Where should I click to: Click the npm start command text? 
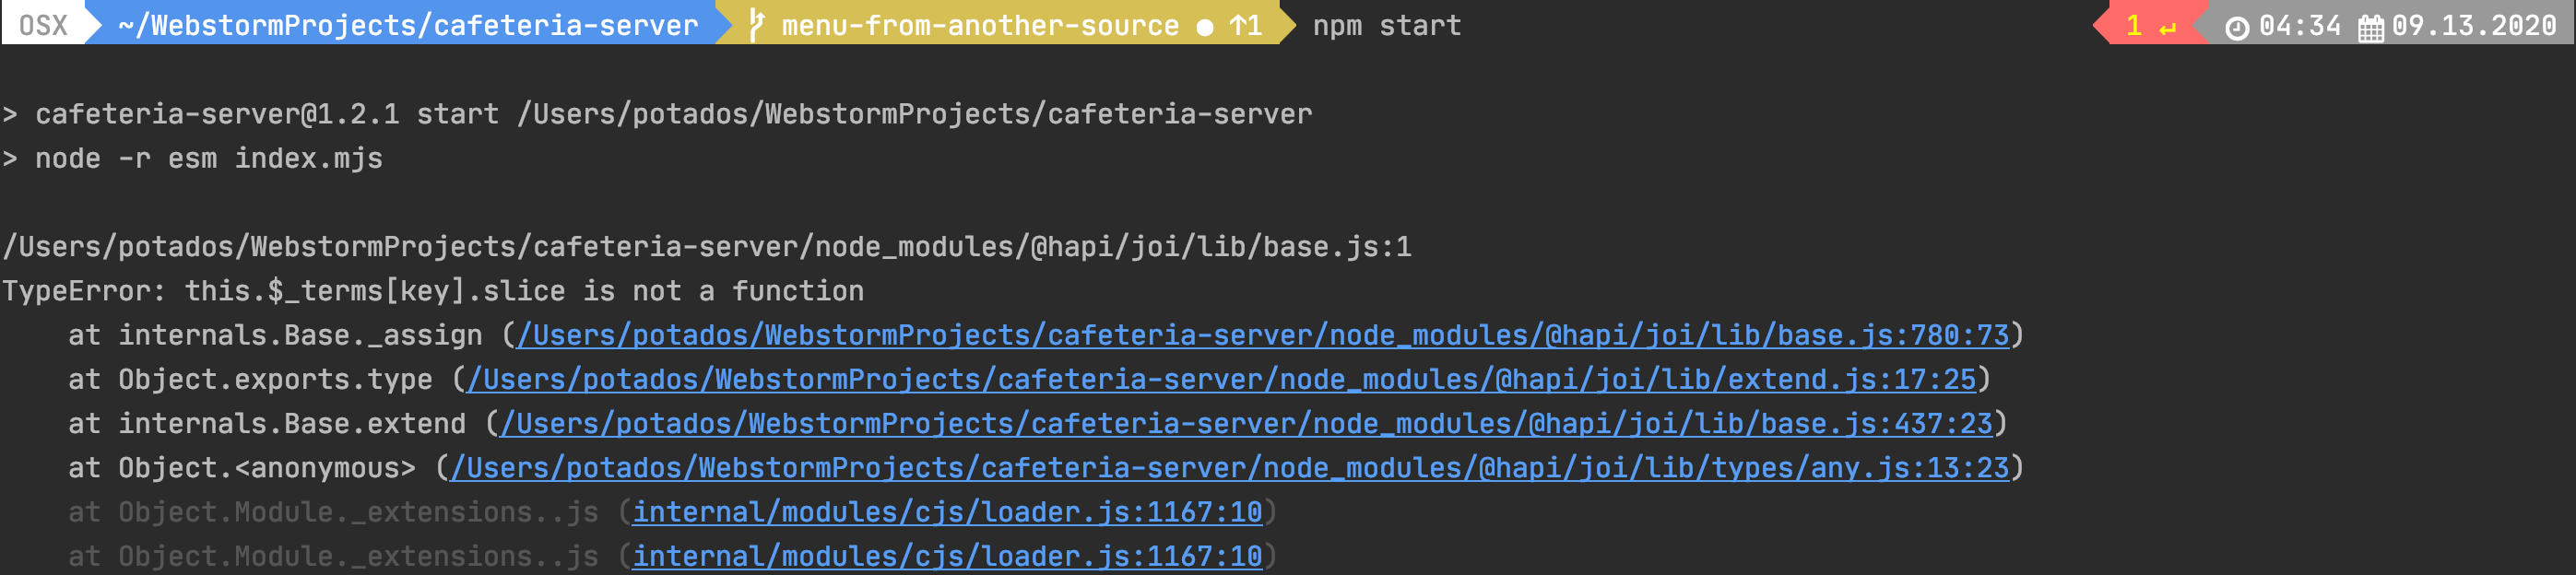1386,25
